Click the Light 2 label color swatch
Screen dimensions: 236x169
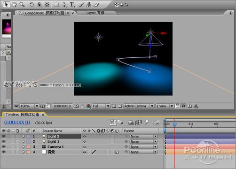click(x=28, y=137)
